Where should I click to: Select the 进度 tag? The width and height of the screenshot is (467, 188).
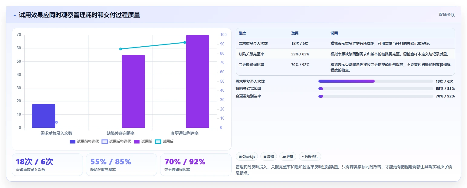[288, 157]
